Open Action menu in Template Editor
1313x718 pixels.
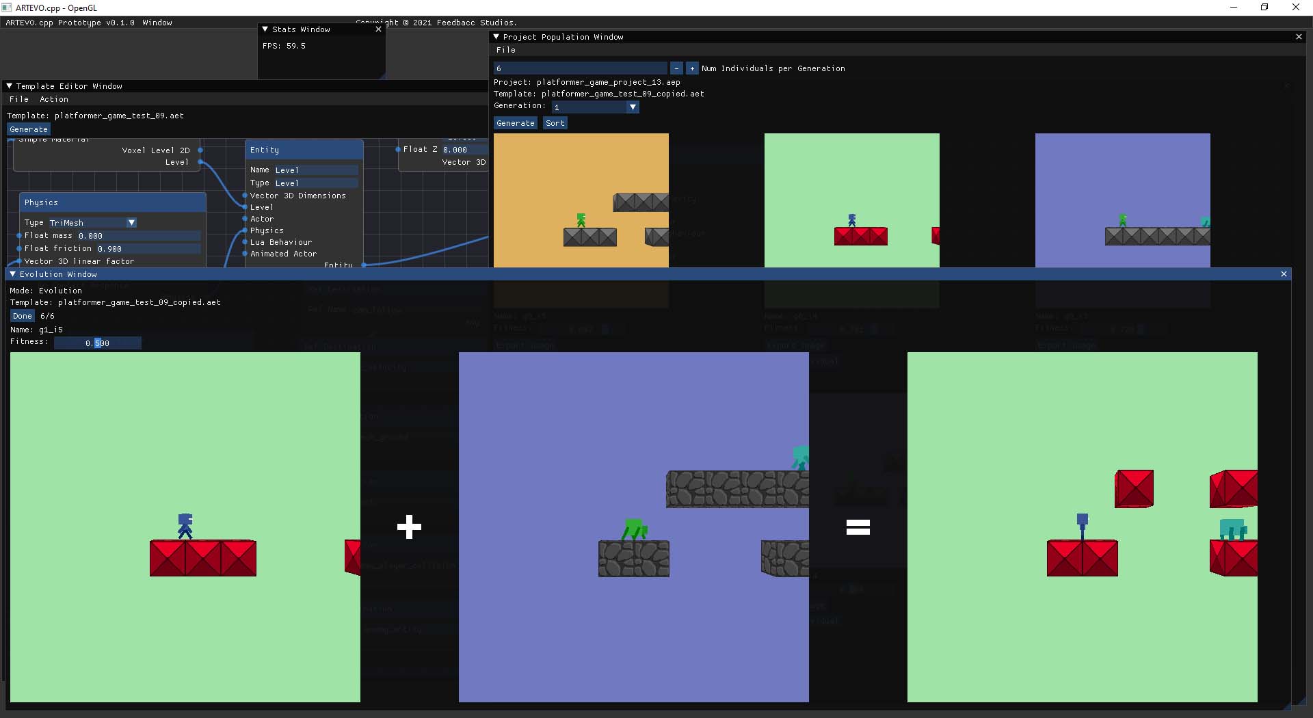tap(54, 99)
